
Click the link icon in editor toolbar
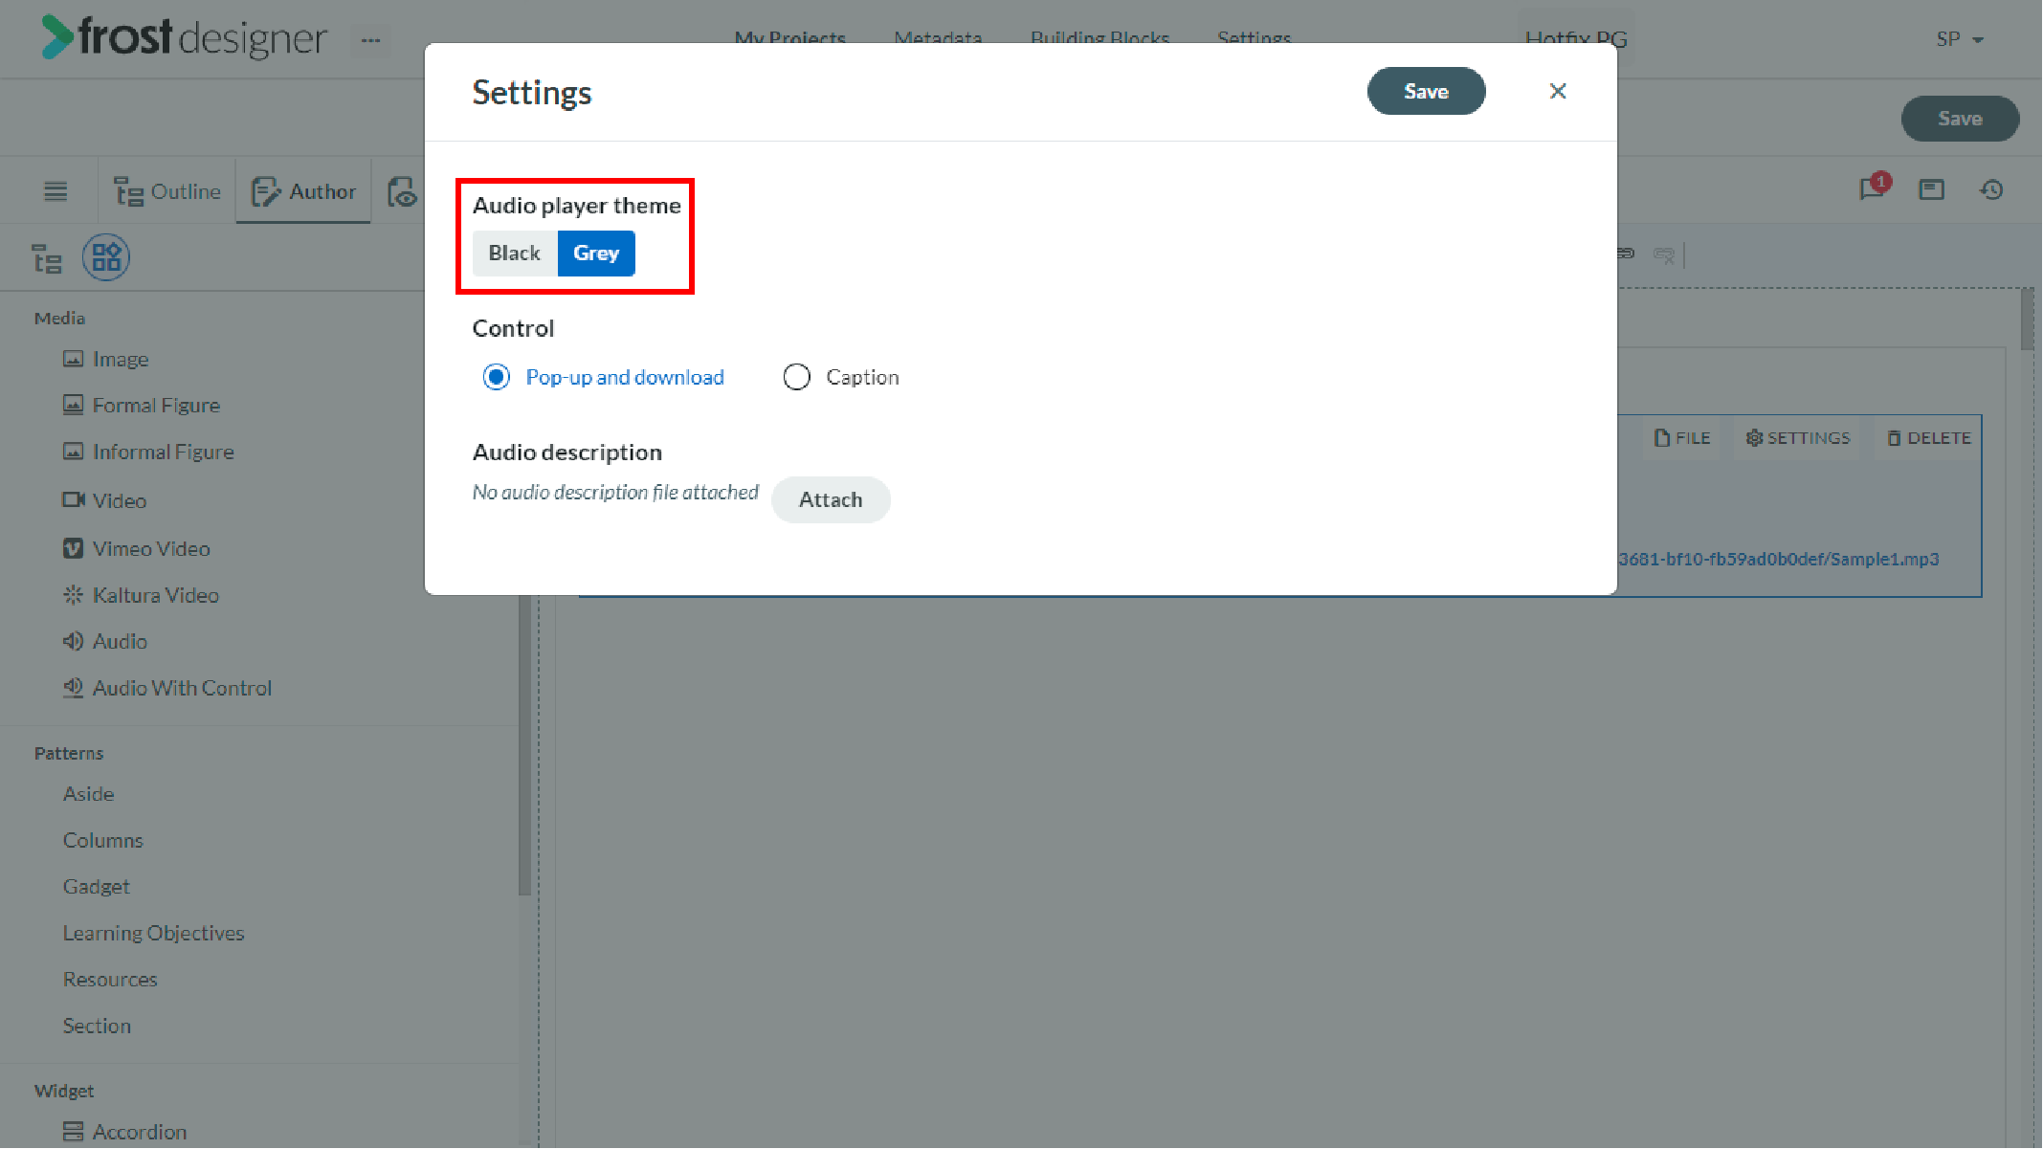point(1627,254)
